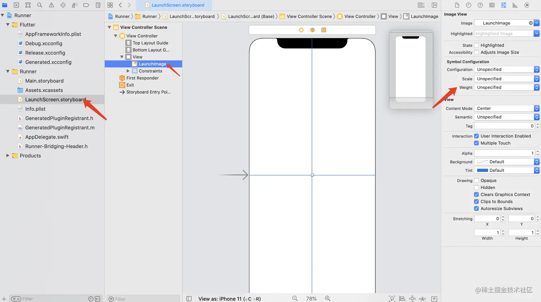Open the AppDelegate.swift file

(47, 137)
